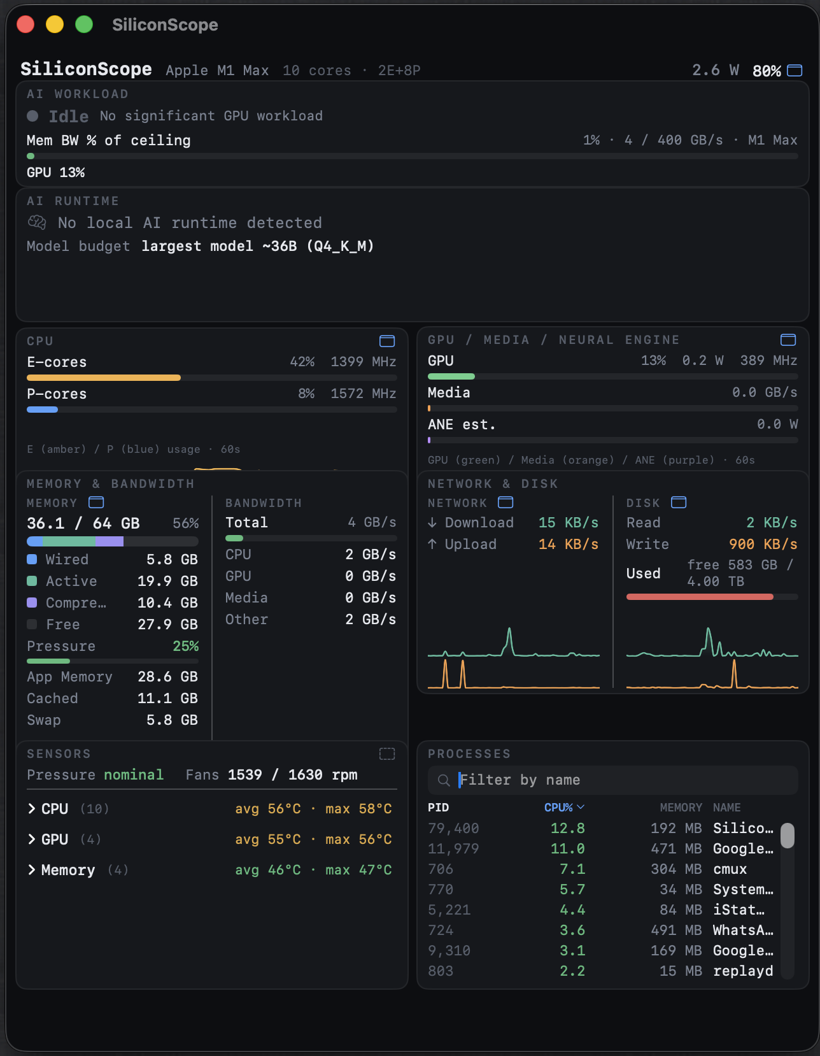Select the replayd process row
The width and height of the screenshot is (820, 1056).
(x=600, y=971)
